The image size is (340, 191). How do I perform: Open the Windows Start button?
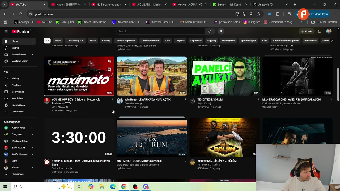[5, 186]
